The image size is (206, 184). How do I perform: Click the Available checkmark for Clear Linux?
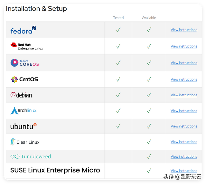(149, 142)
